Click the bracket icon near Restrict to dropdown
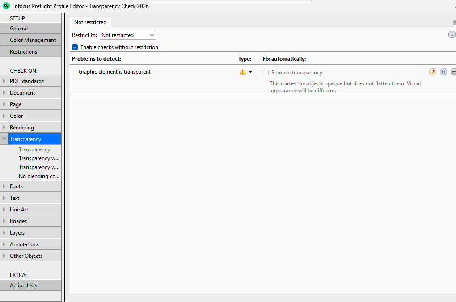 pyautogui.click(x=452, y=34)
